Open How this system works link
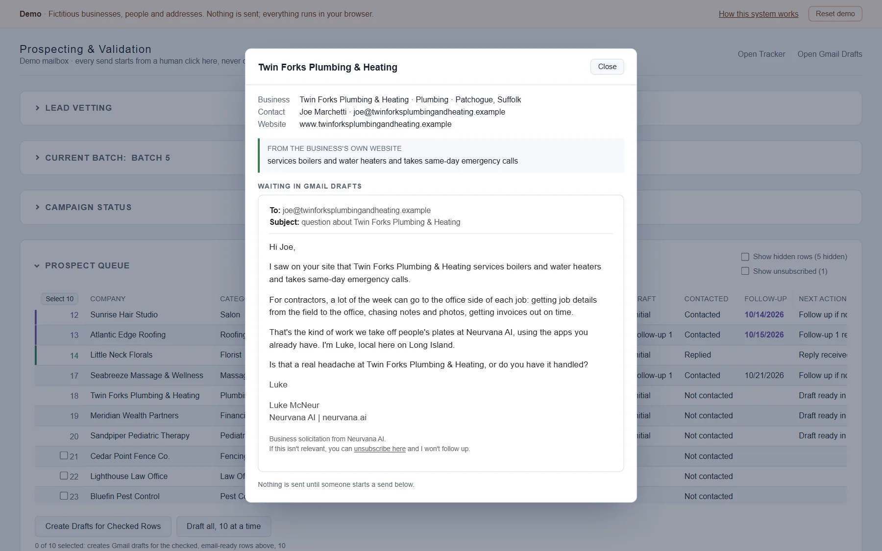Viewport: 882px width, 551px height. click(x=759, y=14)
